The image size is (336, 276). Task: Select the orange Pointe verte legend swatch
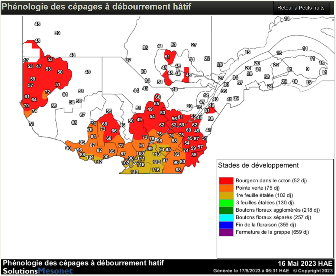click(x=226, y=188)
